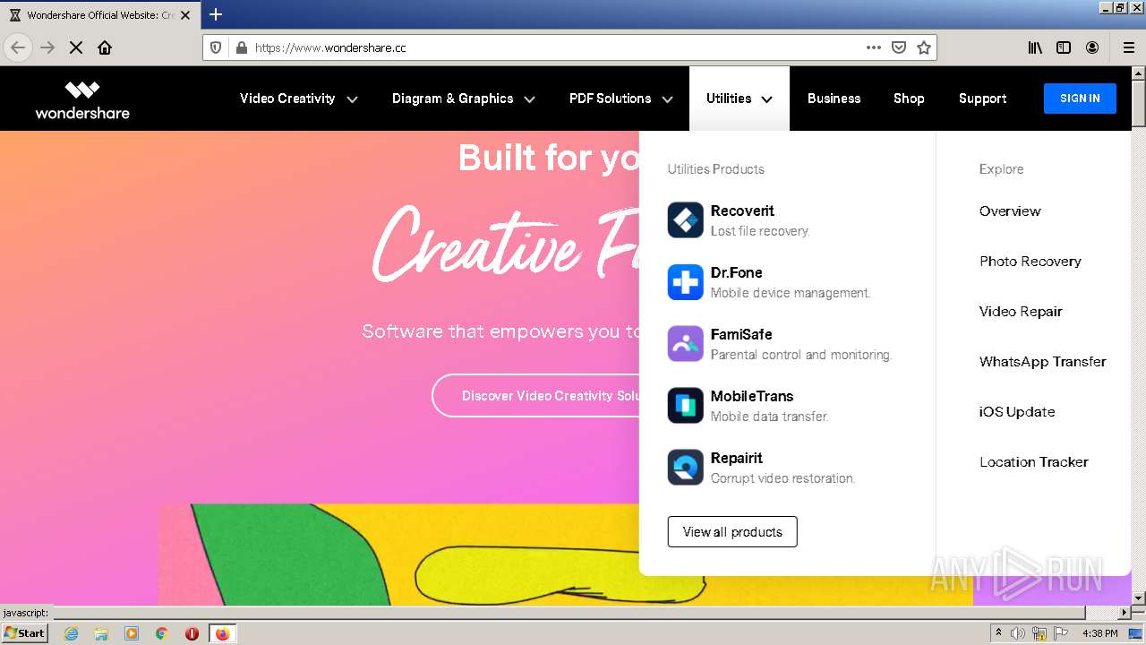Open the Dr.Fone product icon
This screenshot has width=1146, height=645.
[x=686, y=282]
